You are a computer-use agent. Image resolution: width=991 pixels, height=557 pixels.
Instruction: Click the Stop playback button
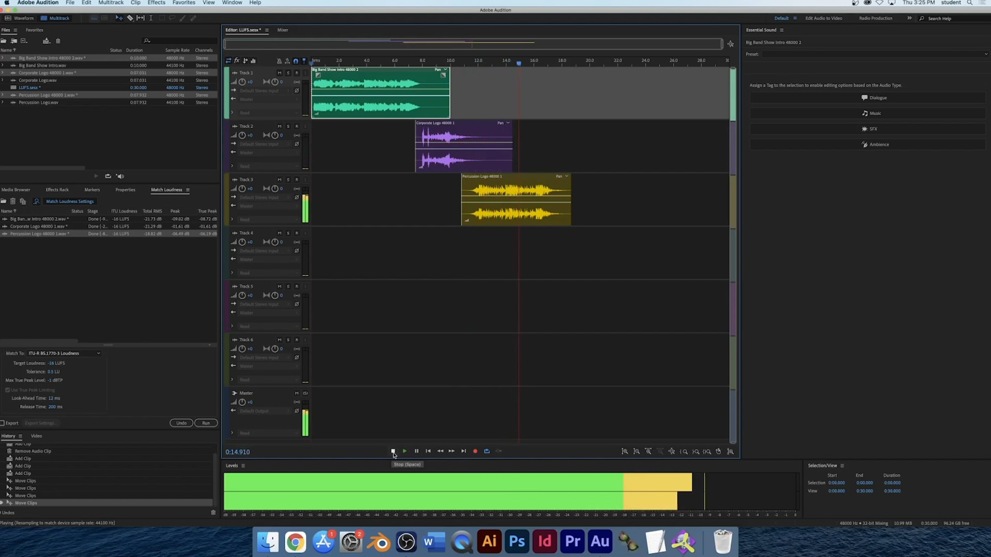click(393, 451)
